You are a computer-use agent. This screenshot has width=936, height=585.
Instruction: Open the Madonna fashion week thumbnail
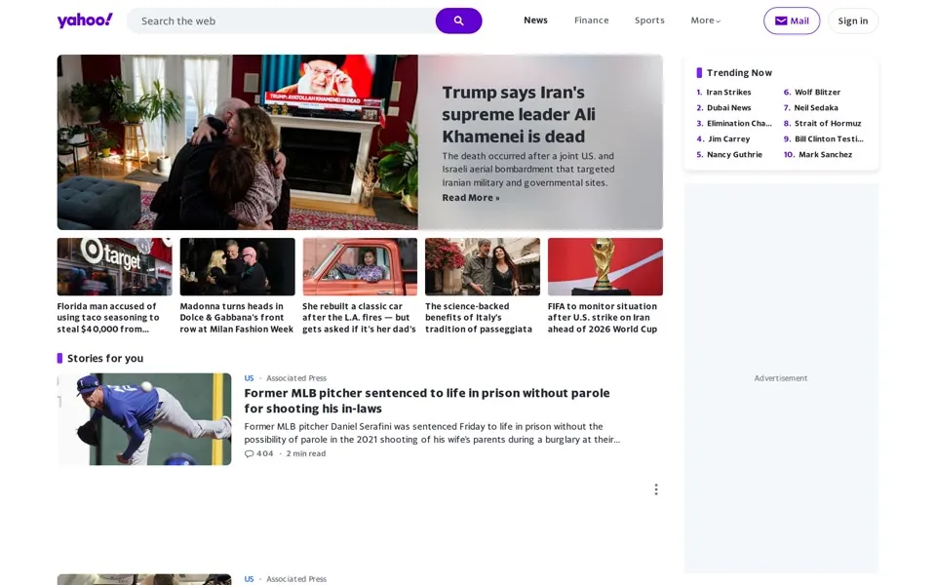pos(237,267)
